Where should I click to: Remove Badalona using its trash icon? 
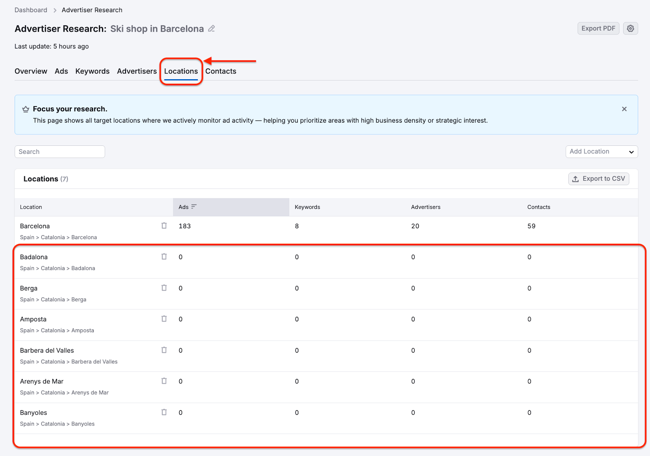164,257
